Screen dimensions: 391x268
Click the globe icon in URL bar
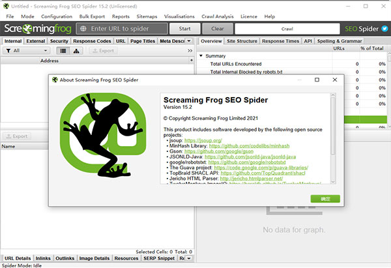pos(82,29)
